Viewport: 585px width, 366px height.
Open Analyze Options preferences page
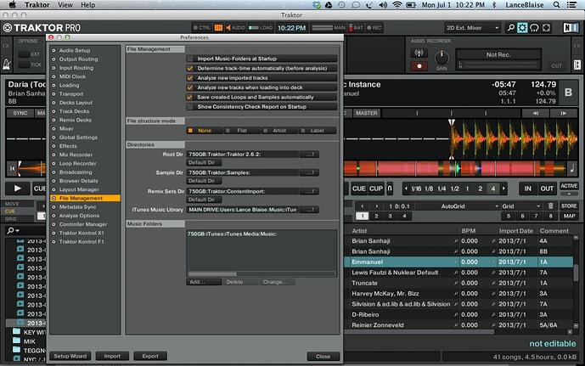[79, 216]
